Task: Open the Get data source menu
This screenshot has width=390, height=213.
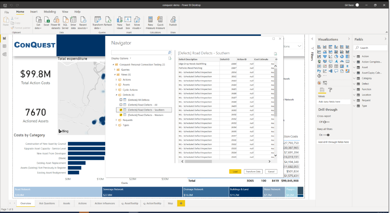Action: click(x=38, y=23)
